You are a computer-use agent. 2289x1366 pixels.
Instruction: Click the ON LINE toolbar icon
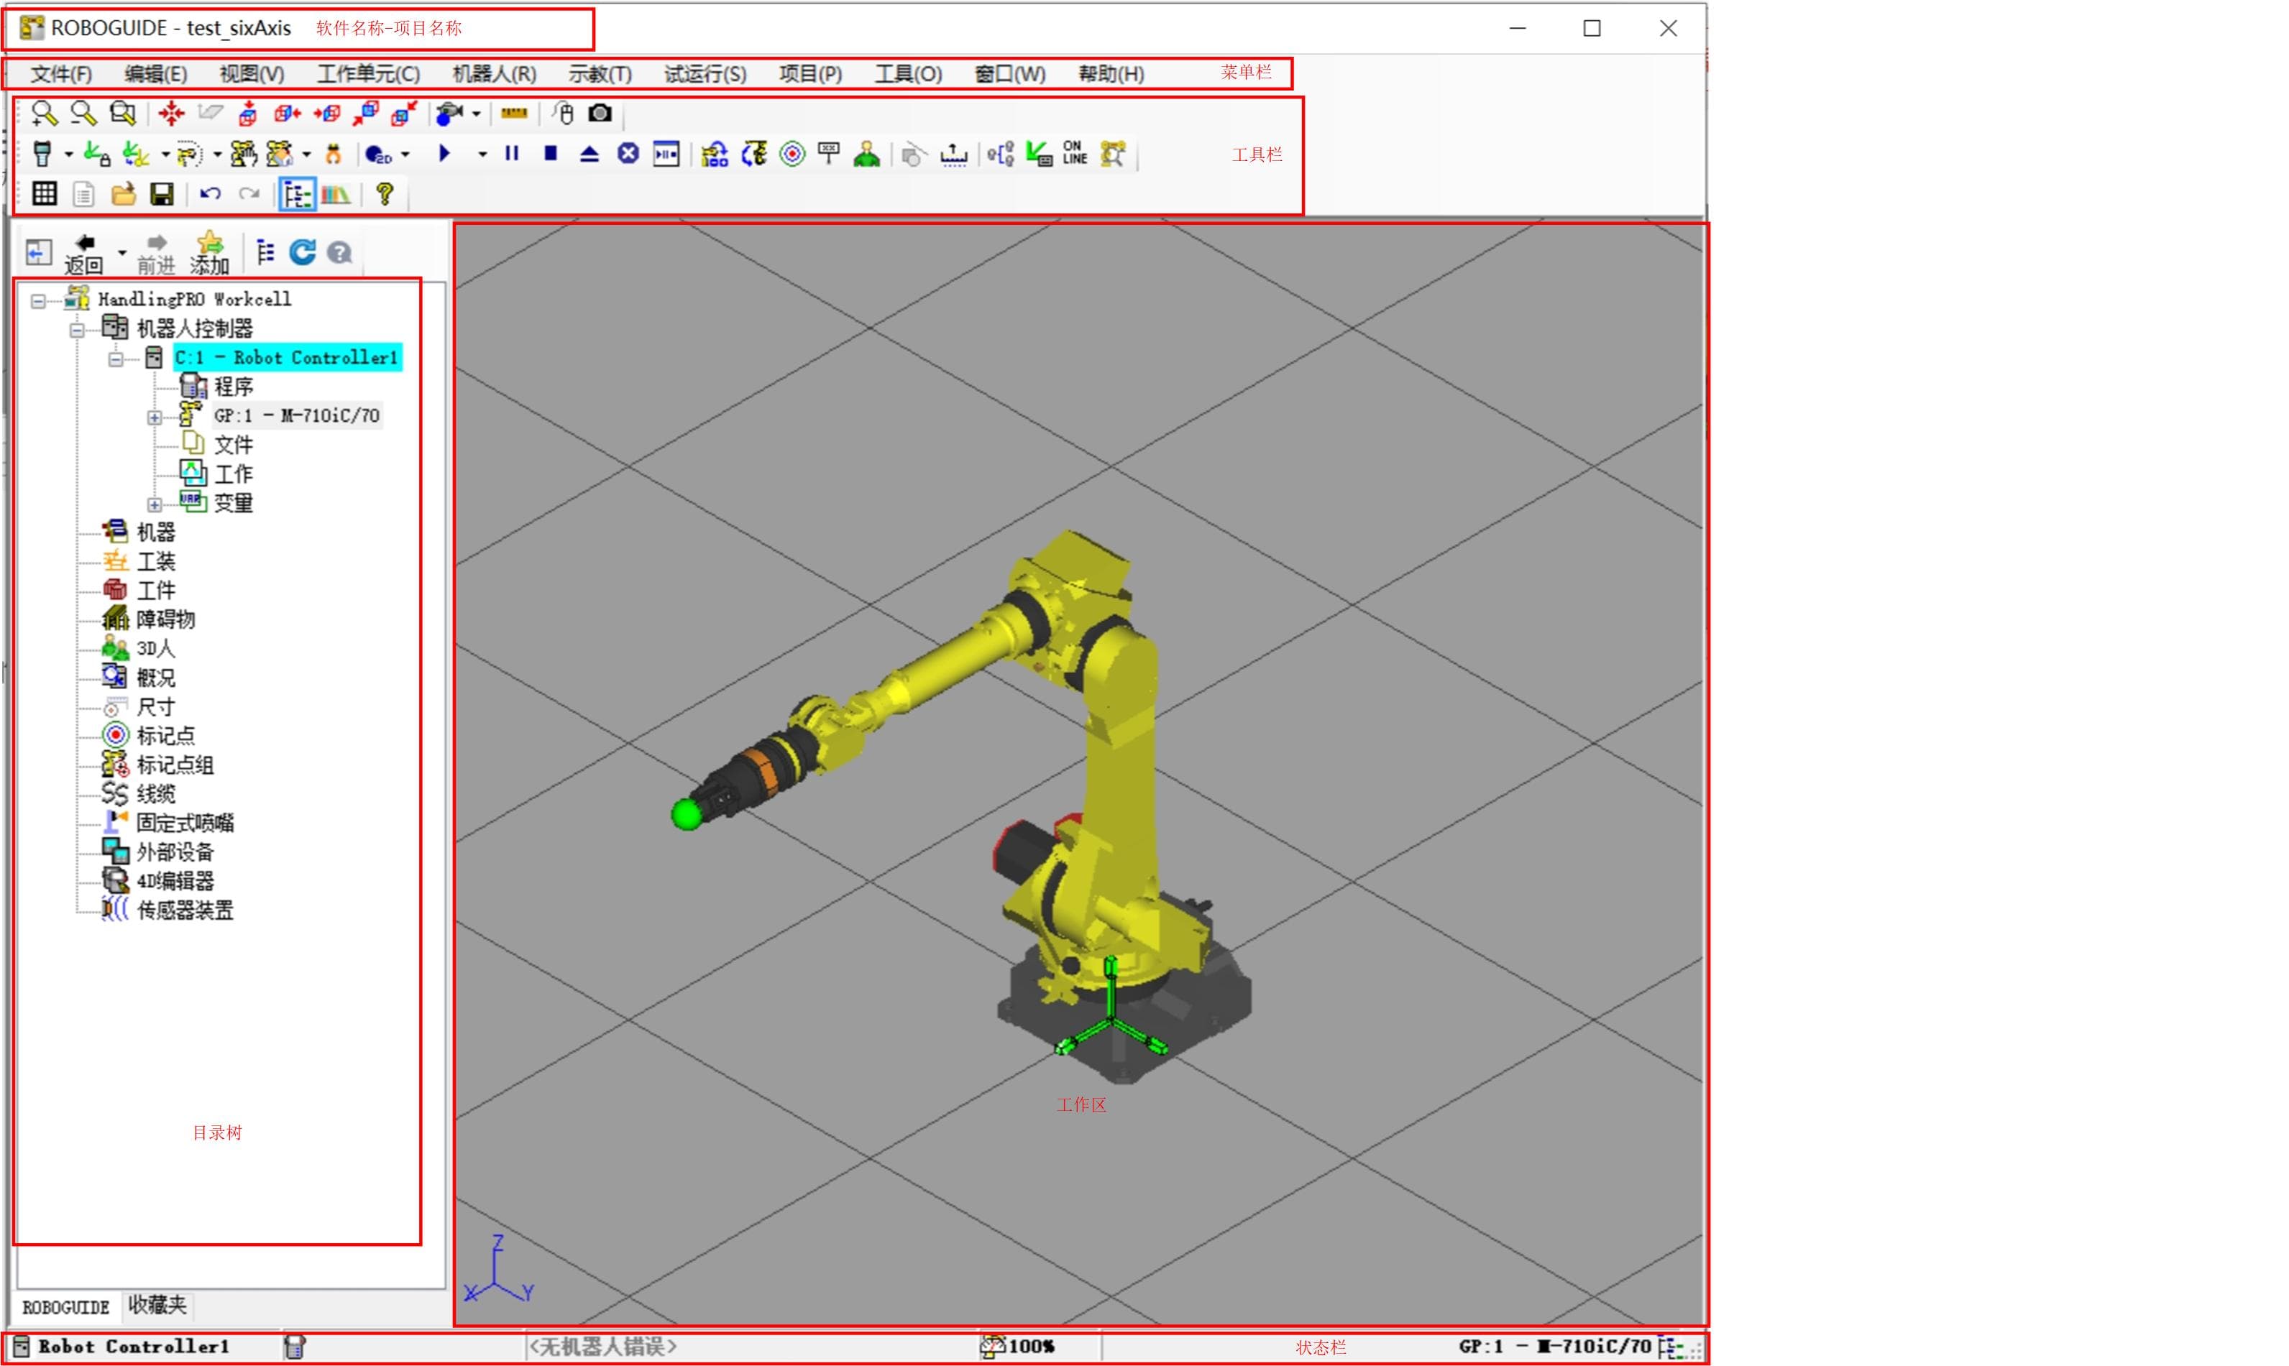[x=1075, y=153]
